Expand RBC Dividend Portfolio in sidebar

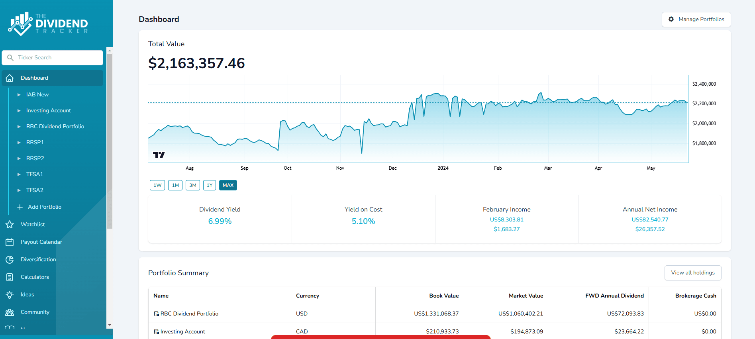(19, 127)
